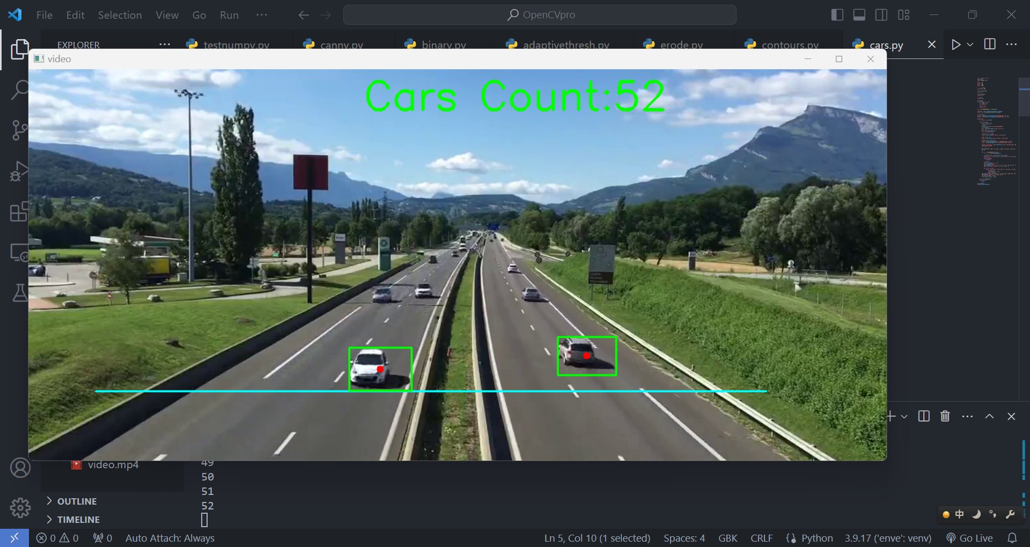Change the GBK file encoding
This screenshot has height=547, width=1030.
pyautogui.click(x=728, y=538)
